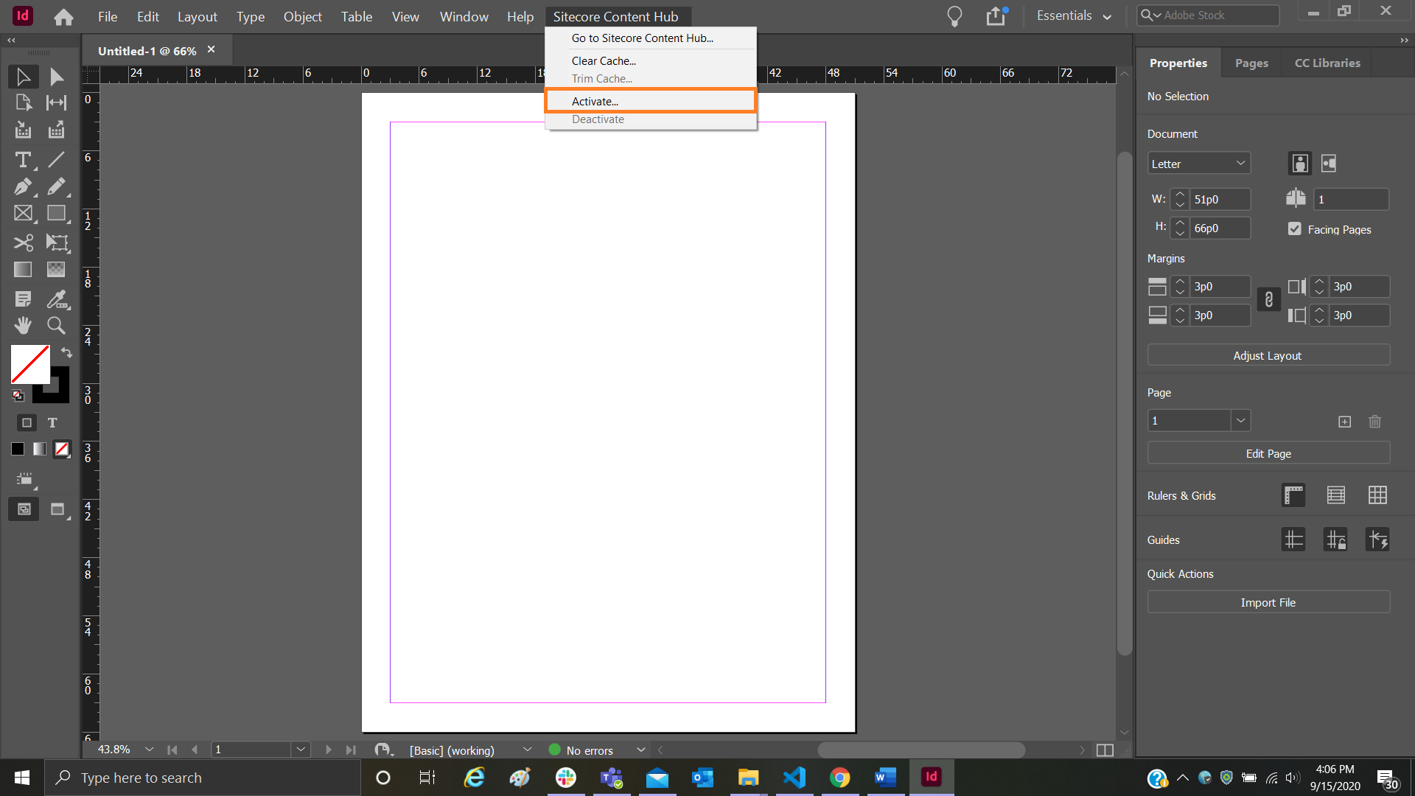This screenshot has width=1415, height=796.
Task: Click the Import File button
Action: pos(1268,602)
